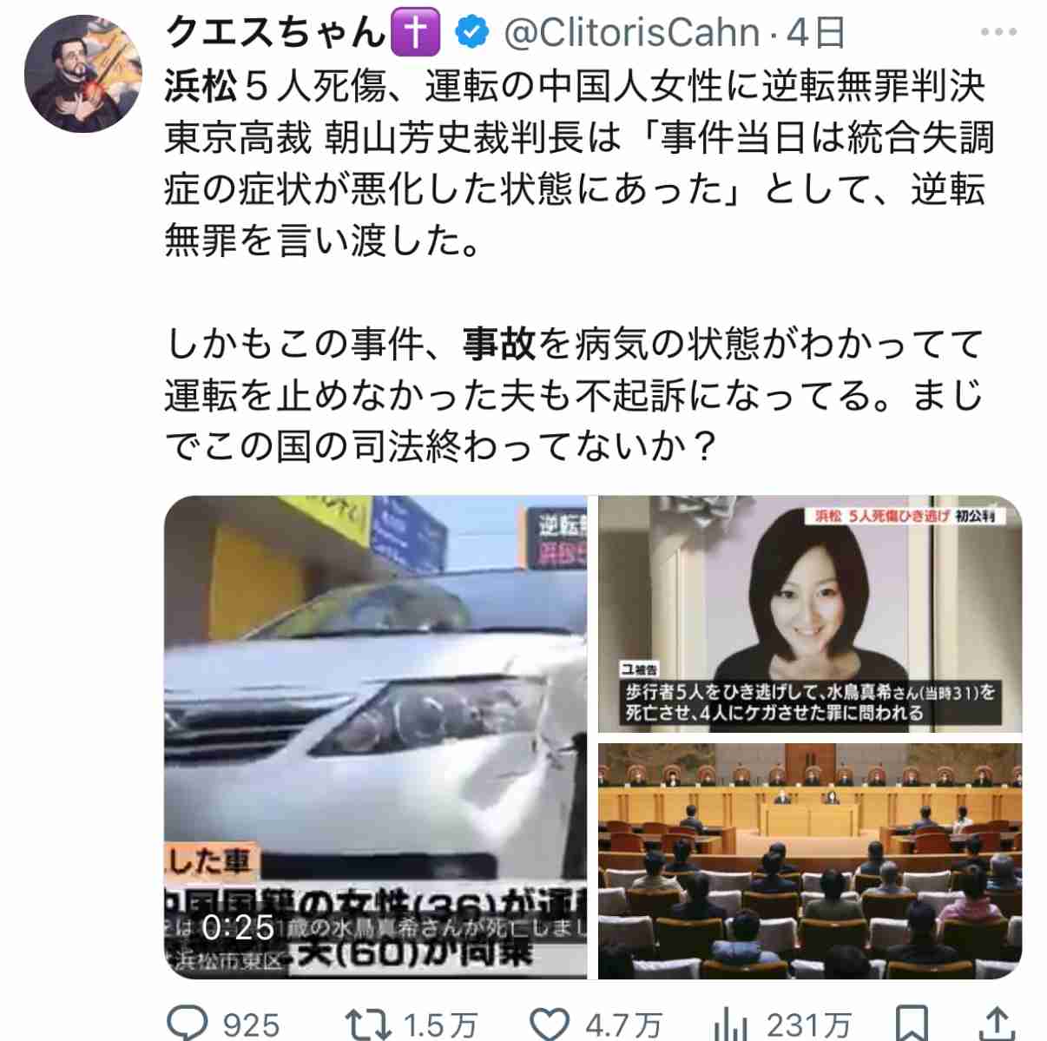Viewport: 1047px width, 1041px height.
Task: Click the retweet count 1.5万
Action: [x=441, y=1025]
